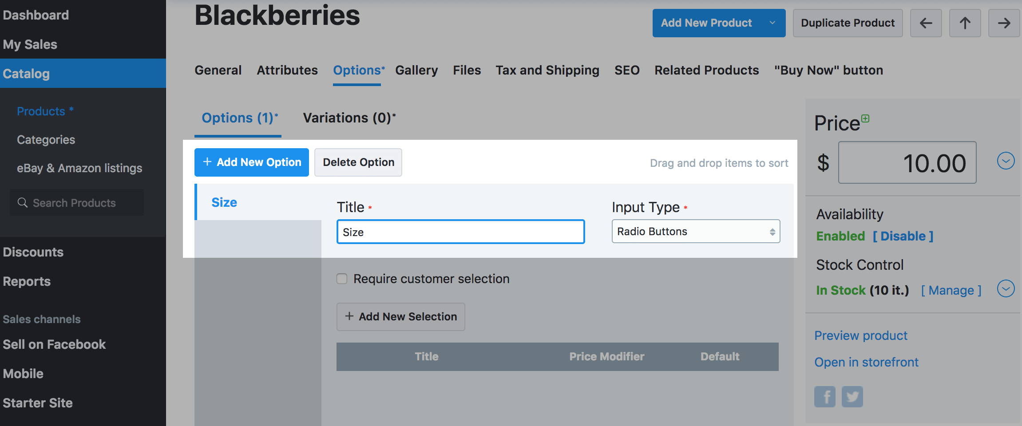1022x426 pixels.
Task: Go to next product with right arrow
Action: [1004, 23]
